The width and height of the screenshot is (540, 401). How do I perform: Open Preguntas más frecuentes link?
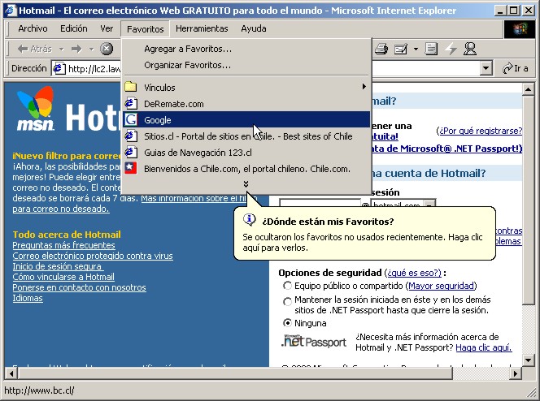[x=63, y=245]
